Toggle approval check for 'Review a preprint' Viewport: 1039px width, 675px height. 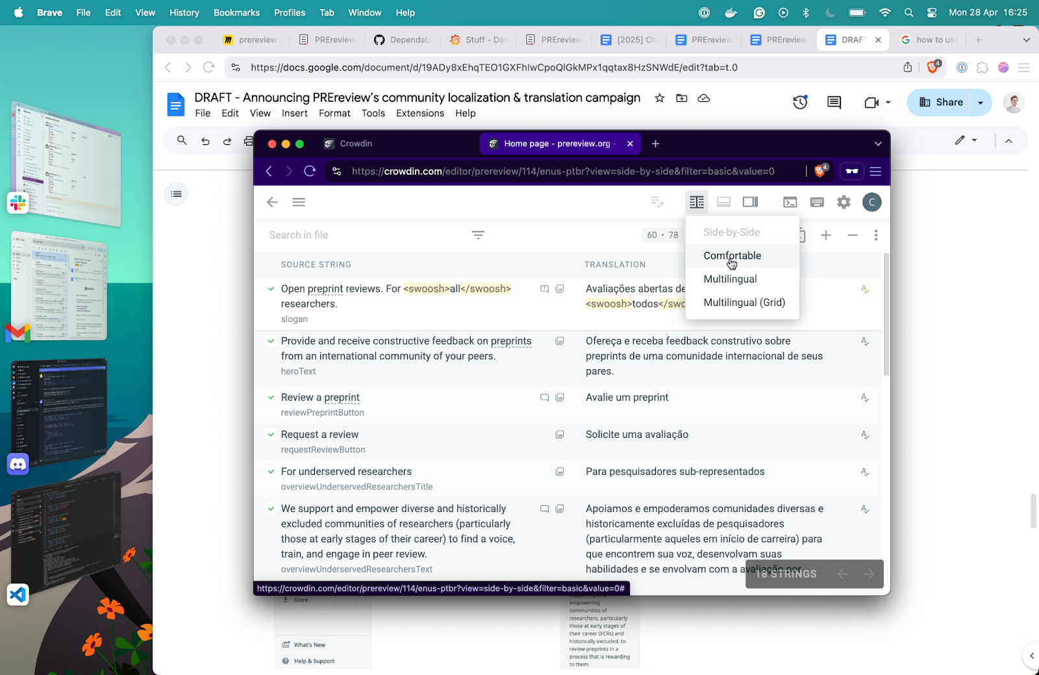click(271, 398)
